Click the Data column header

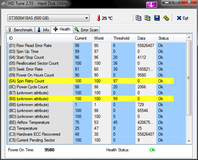(x=146, y=38)
